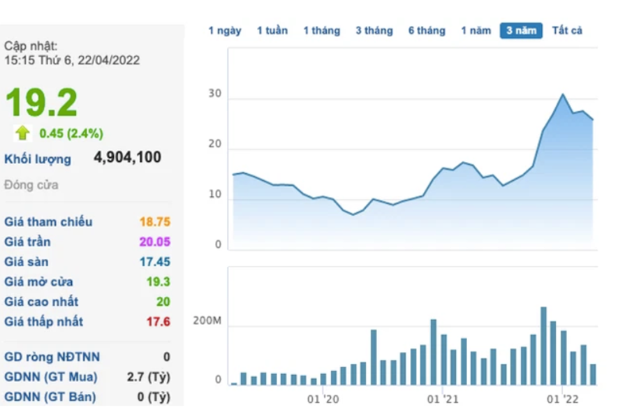Click the 'Giá tham chiếu' label
Viewport: 618px width, 419px height.
pyautogui.click(x=48, y=222)
